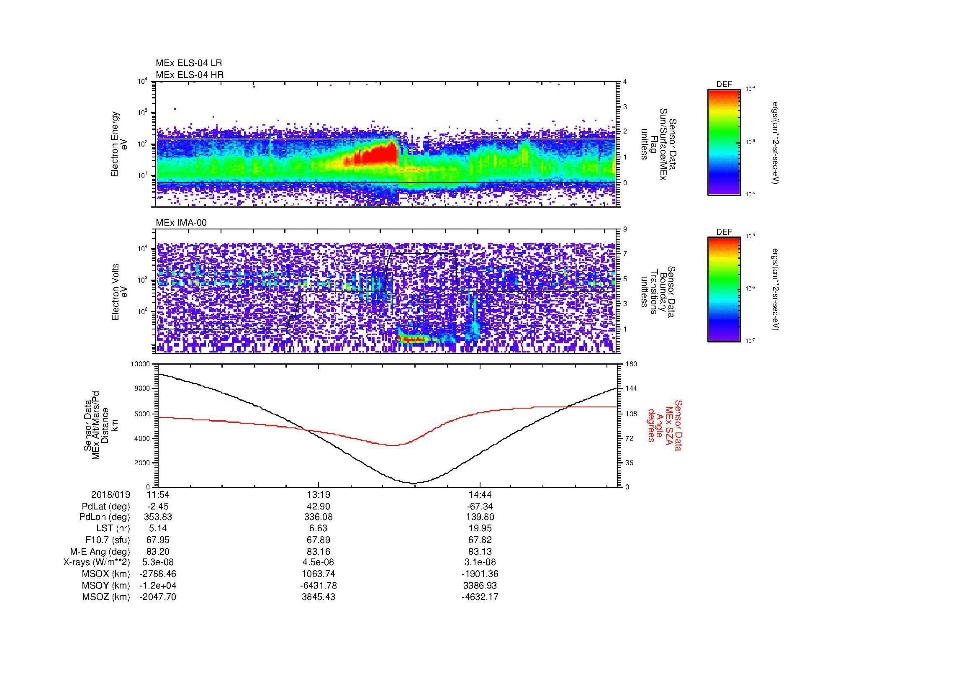
Task: Click the 'Electron Volts eV' axis label
Action: click(119, 292)
